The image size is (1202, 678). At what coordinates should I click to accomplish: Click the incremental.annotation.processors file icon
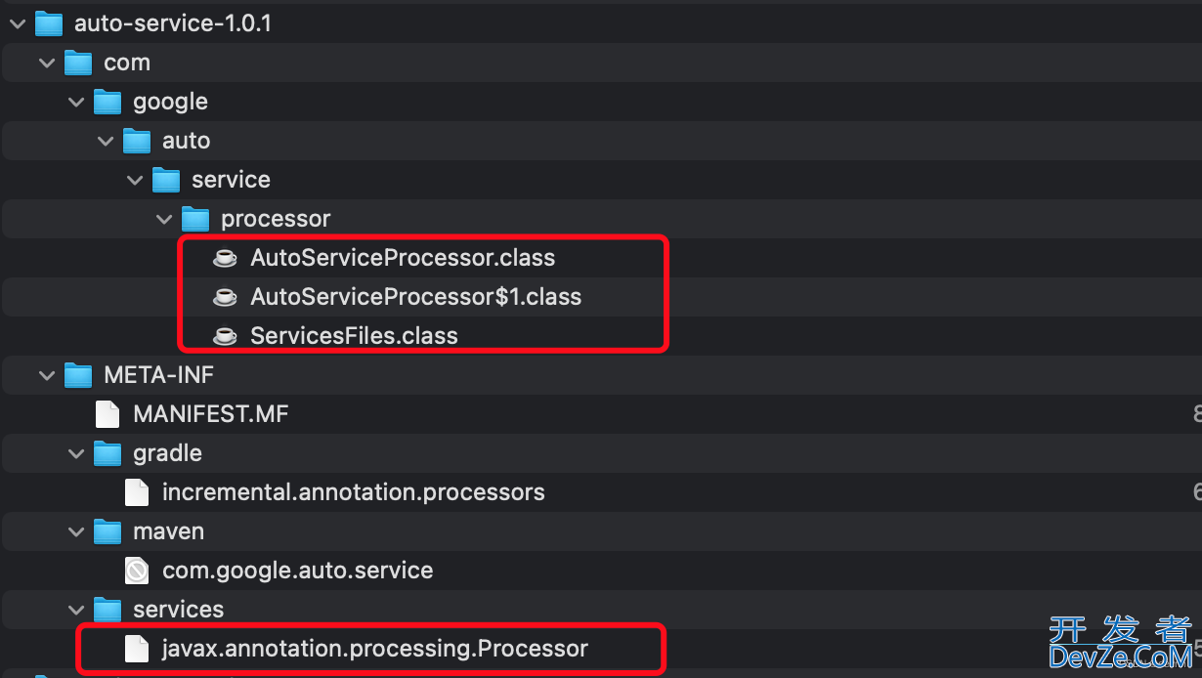tap(137, 492)
